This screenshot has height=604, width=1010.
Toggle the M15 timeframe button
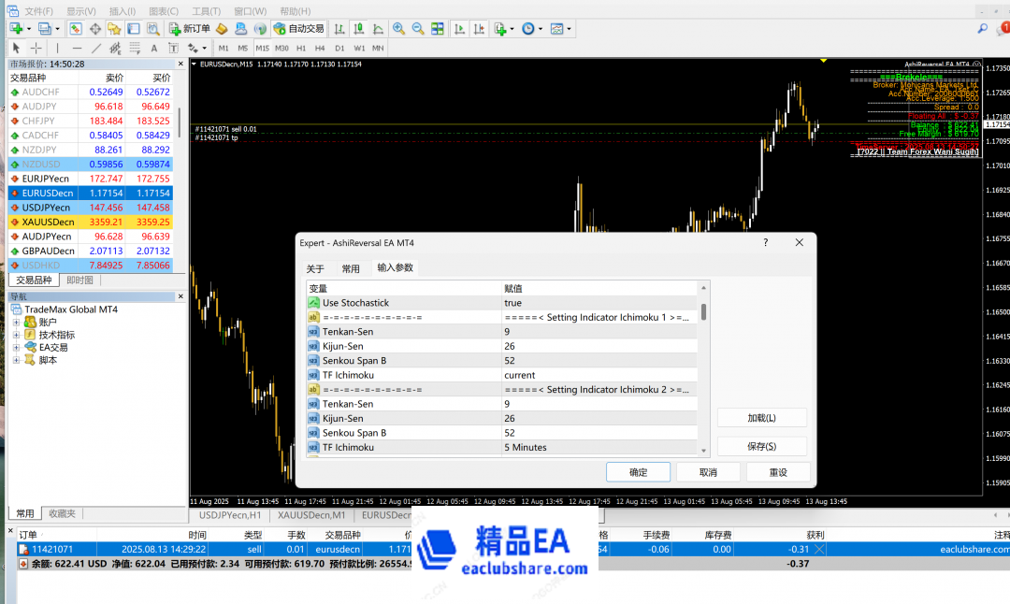pyautogui.click(x=262, y=48)
